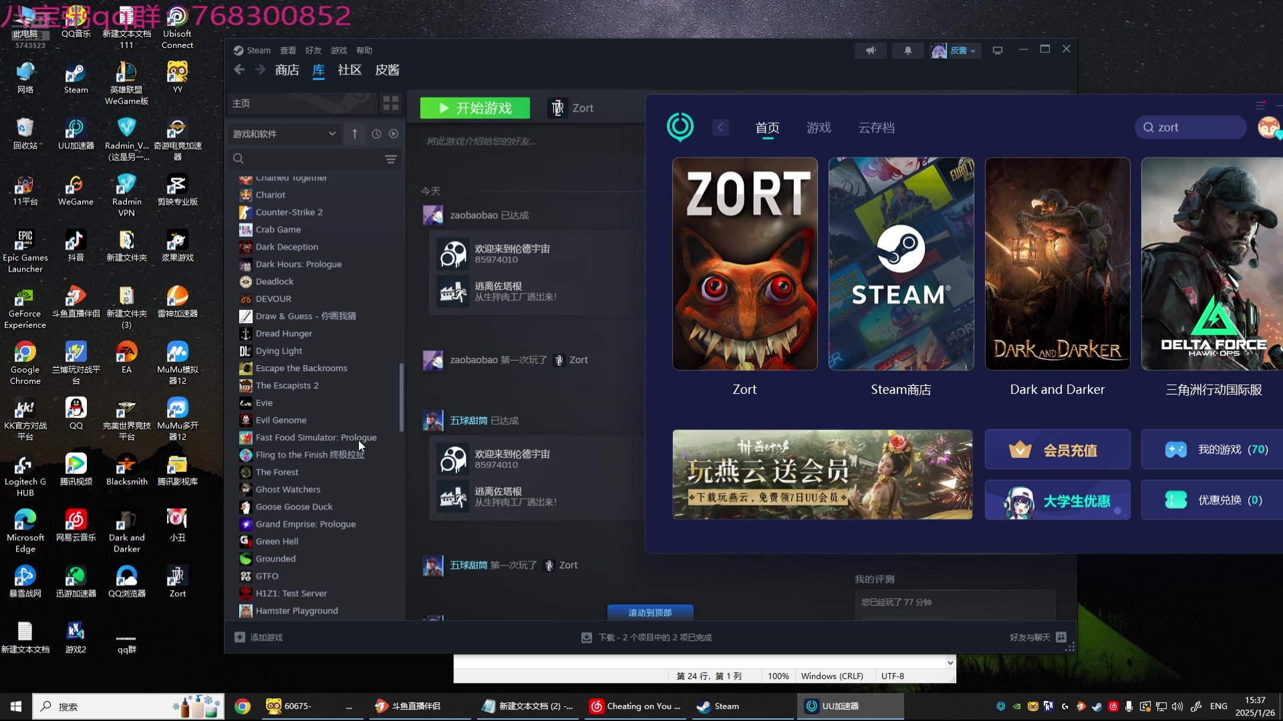Select the Dark and Darker game thumbnail
The width and height of the screenshot is (1283, 721).
(1057, 264)
